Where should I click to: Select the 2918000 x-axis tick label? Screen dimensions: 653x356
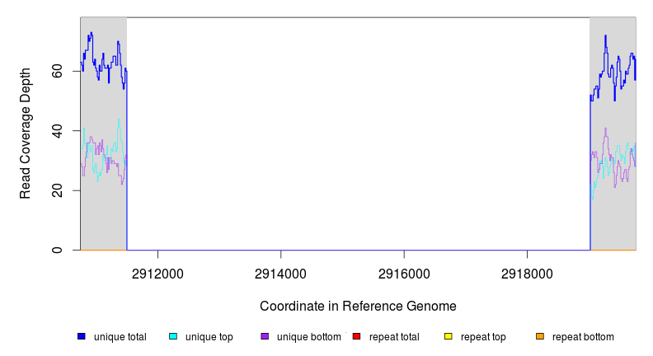coord(527,274)
